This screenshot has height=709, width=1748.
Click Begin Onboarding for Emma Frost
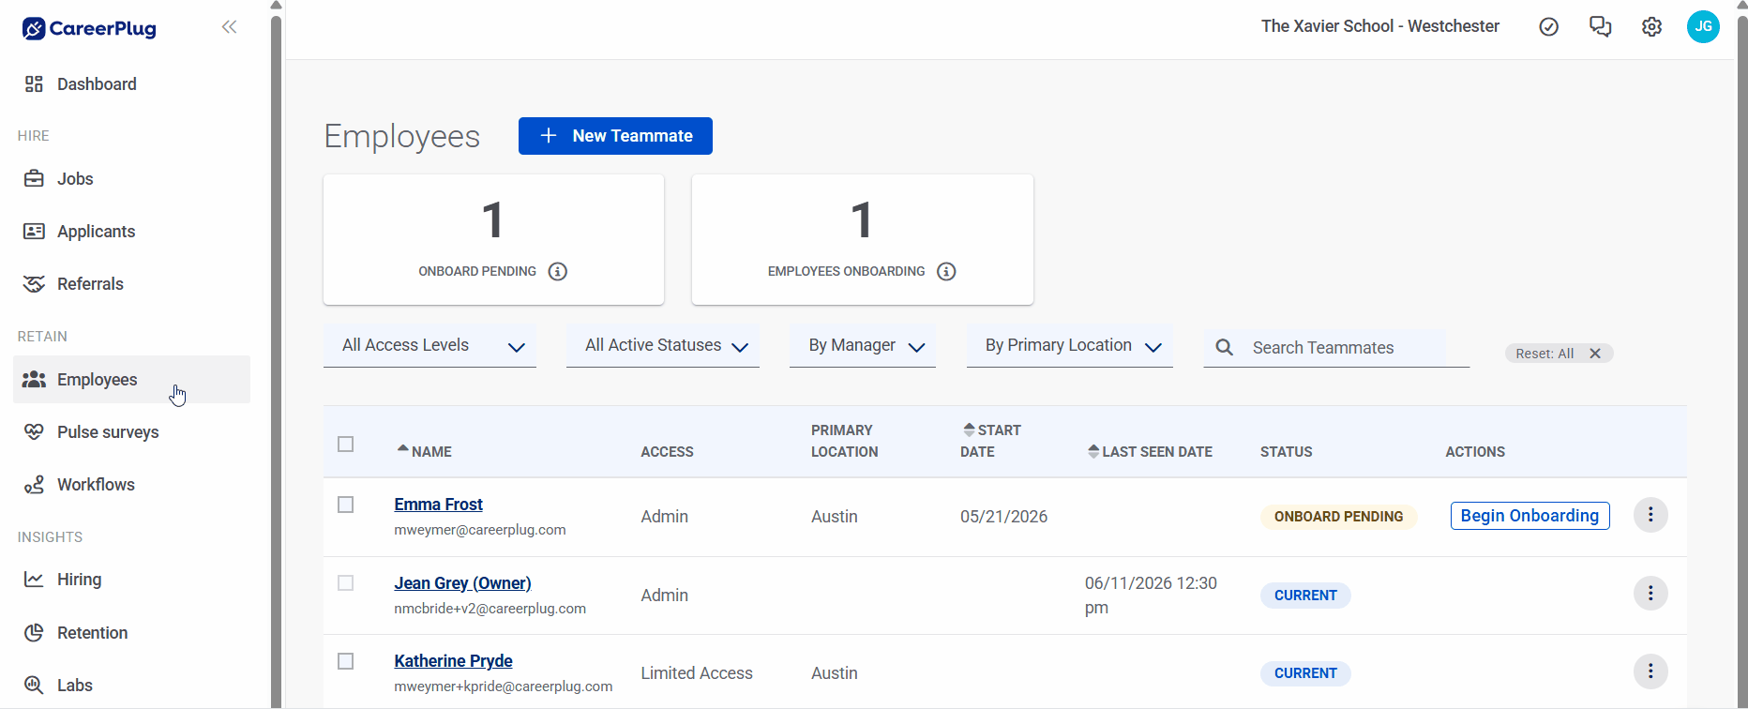(1529, 516)
